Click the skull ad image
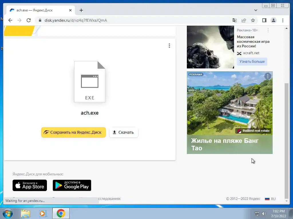The width and height of the screenshot is (293, 219). [x=210, y=47]
